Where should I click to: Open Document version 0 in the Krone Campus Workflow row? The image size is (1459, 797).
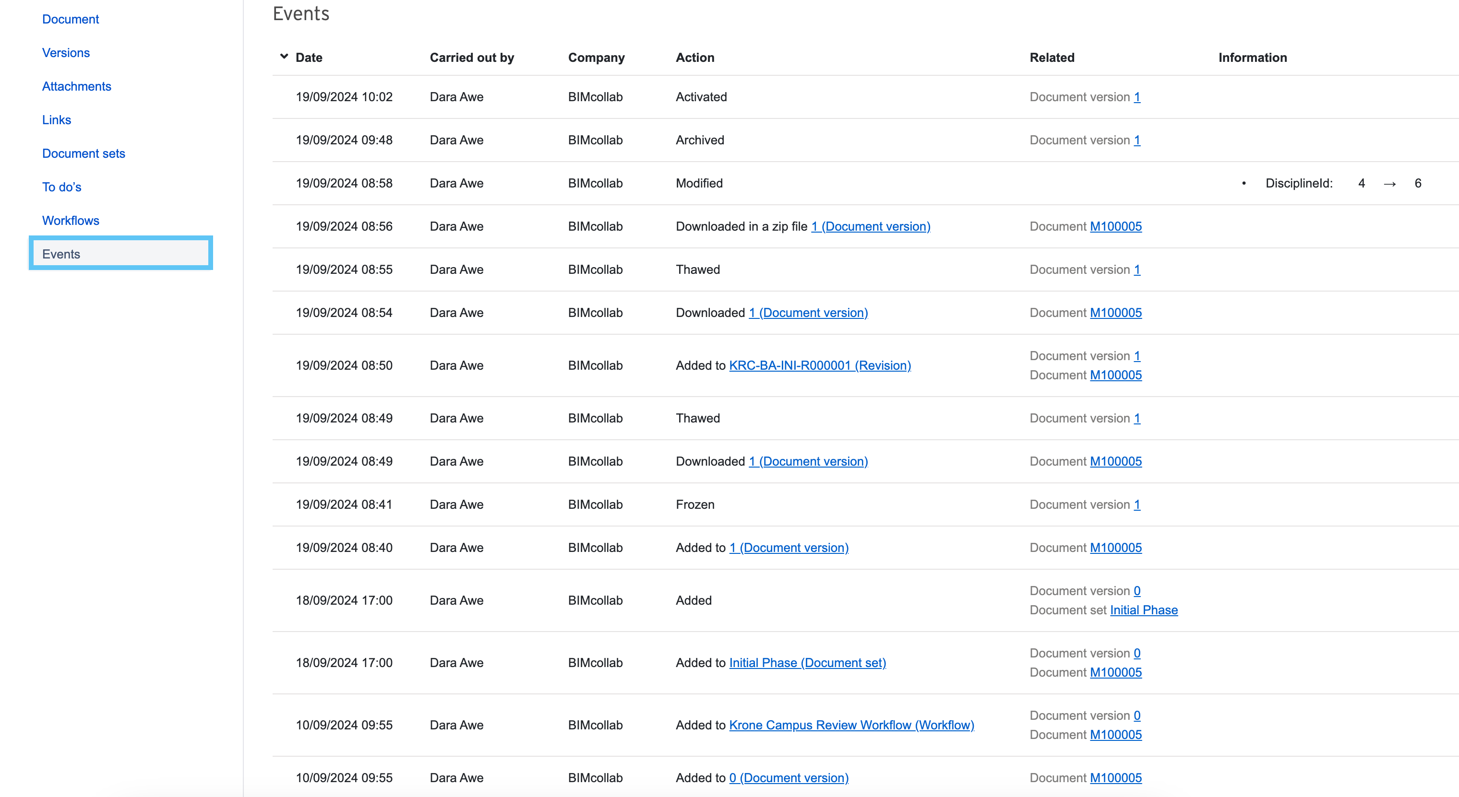(1137, 715)
